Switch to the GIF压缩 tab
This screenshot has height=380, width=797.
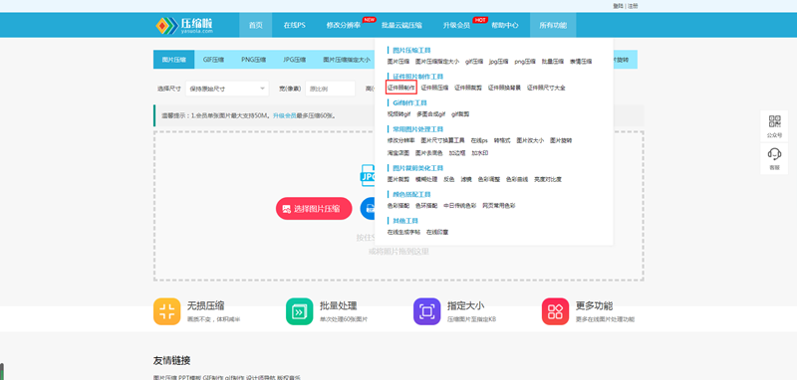pyautogui.click(x=213, y=60)
